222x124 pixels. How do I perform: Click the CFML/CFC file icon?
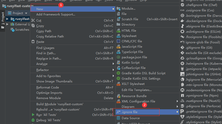coord(118,41)
